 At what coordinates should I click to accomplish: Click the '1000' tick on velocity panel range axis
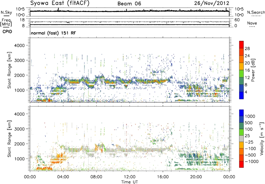19,159
